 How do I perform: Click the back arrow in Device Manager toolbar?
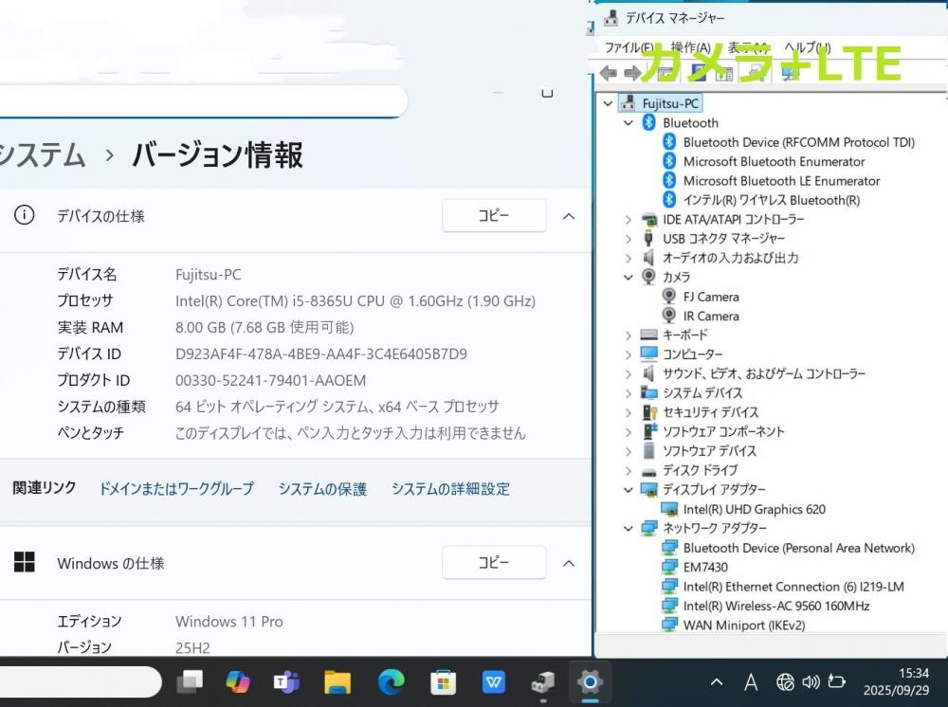609,73
